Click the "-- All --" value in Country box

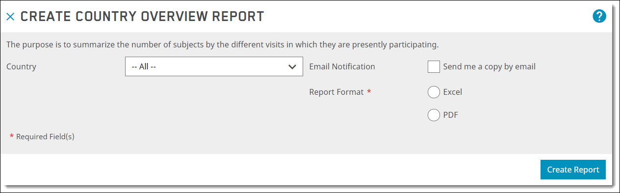(x=144, y=66)
